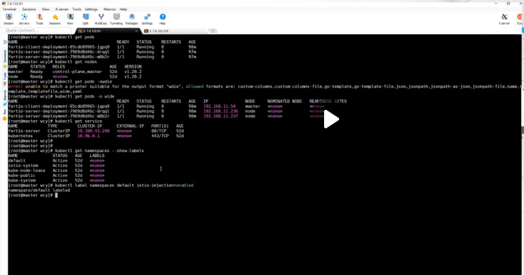Click the View toolbar icon
The width and height of the screenshot is (524, 275).
point(70,19)
